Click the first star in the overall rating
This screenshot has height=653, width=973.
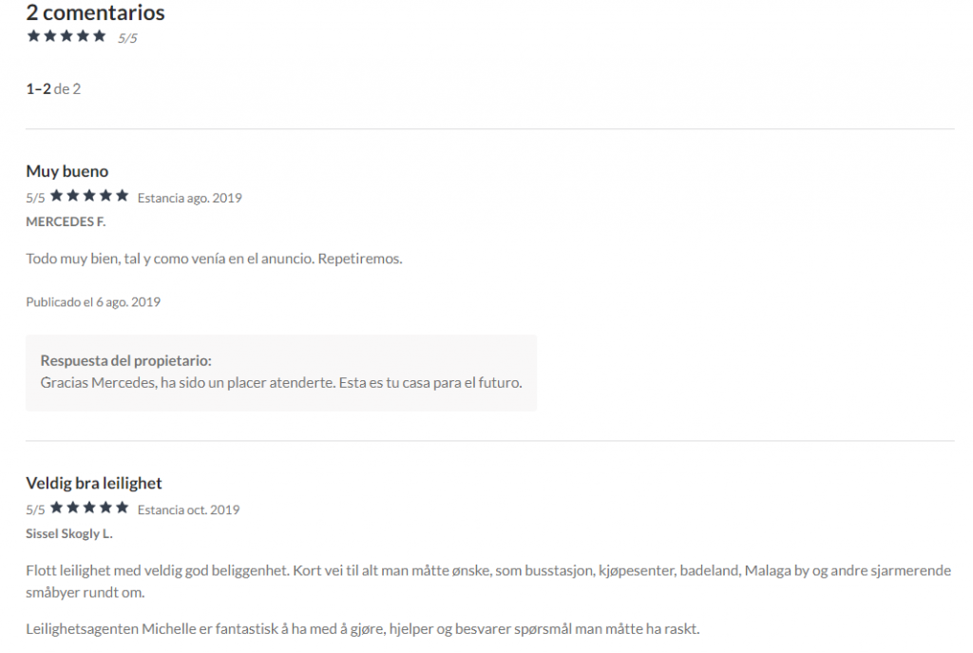pyautogui.click(x=34, y=36)
